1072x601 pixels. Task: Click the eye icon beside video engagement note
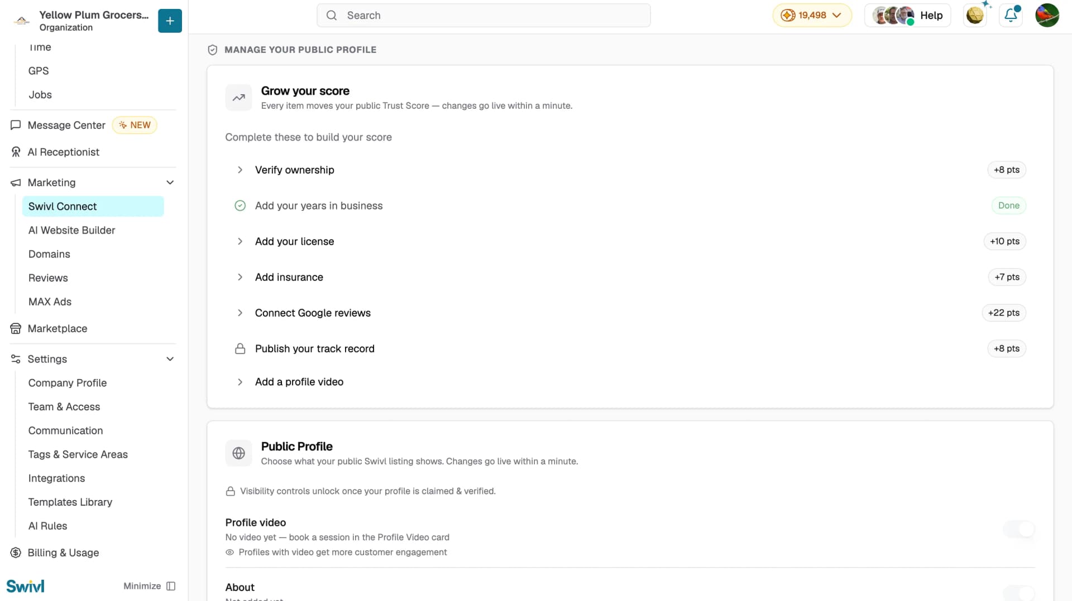229,552
